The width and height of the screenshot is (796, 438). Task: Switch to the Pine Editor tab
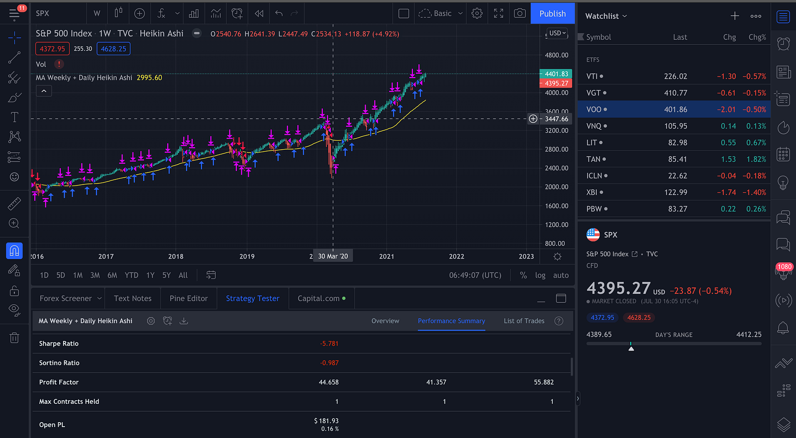click(189, 298)
